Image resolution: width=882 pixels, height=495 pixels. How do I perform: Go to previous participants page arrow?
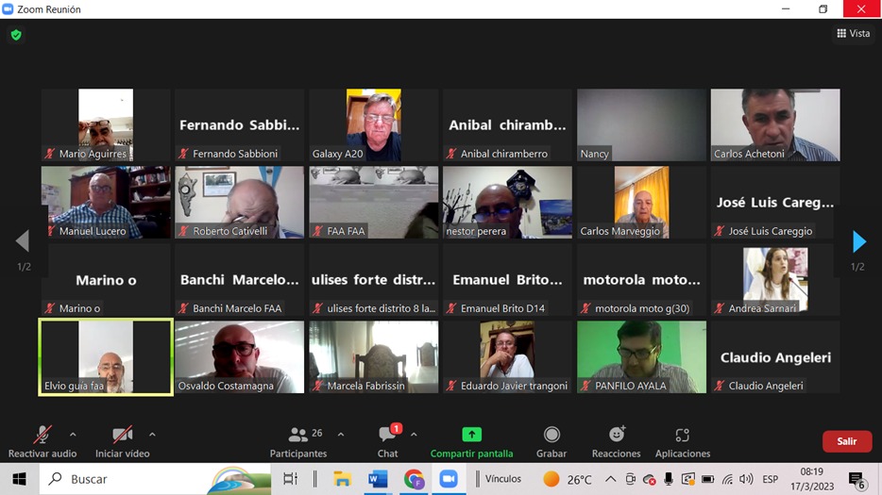(23, 241)
